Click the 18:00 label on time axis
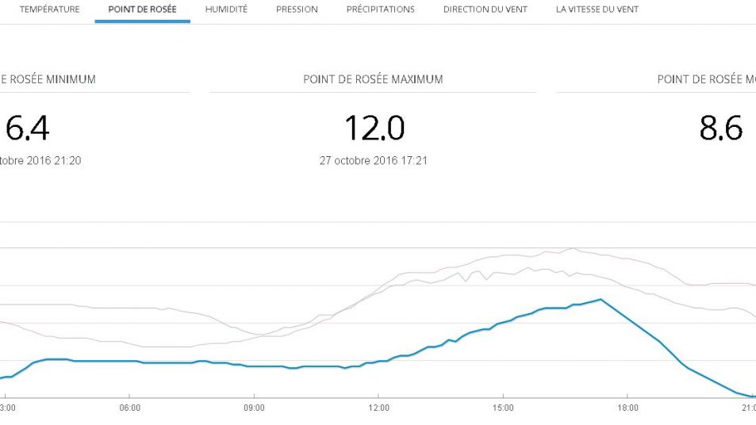Image resolution: width=756 pixels, height=425 pixels. 627,408
